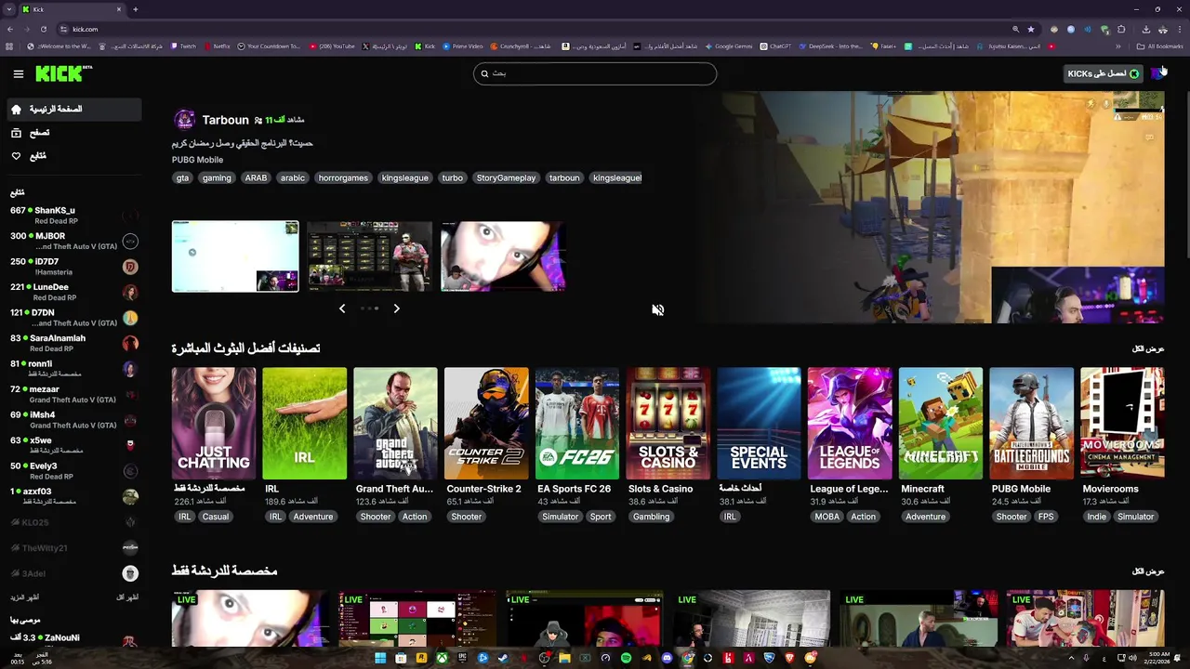
Task: Open the Twitch bookmark
Action: pos(183,46)
